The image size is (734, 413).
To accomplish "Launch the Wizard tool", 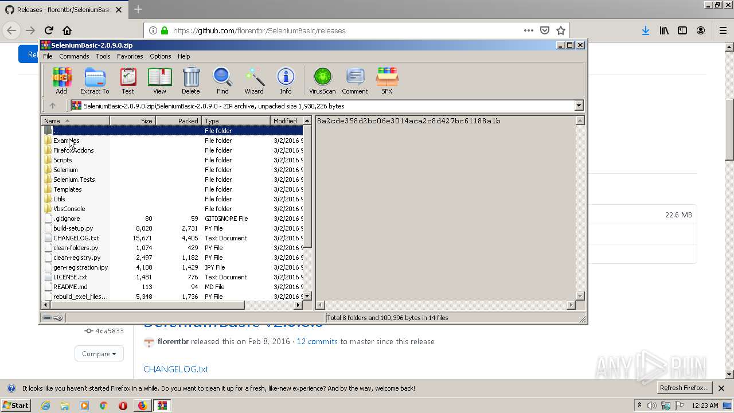I will [x=254, y=80].
